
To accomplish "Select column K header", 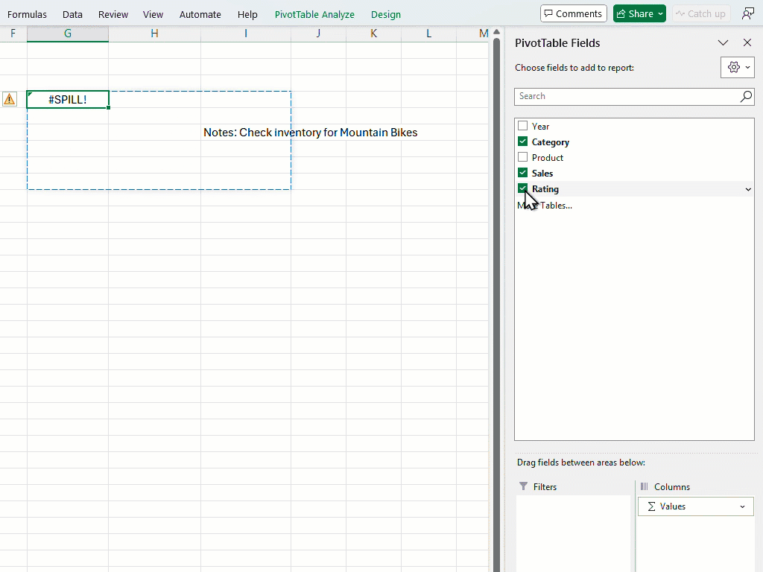I will click(x=374, y=34).
